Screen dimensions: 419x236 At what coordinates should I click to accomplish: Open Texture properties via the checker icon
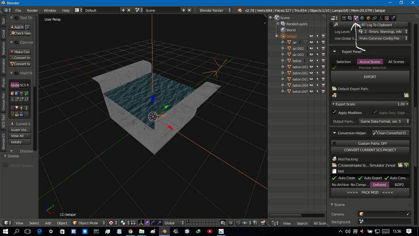click(x=387, y=18)
